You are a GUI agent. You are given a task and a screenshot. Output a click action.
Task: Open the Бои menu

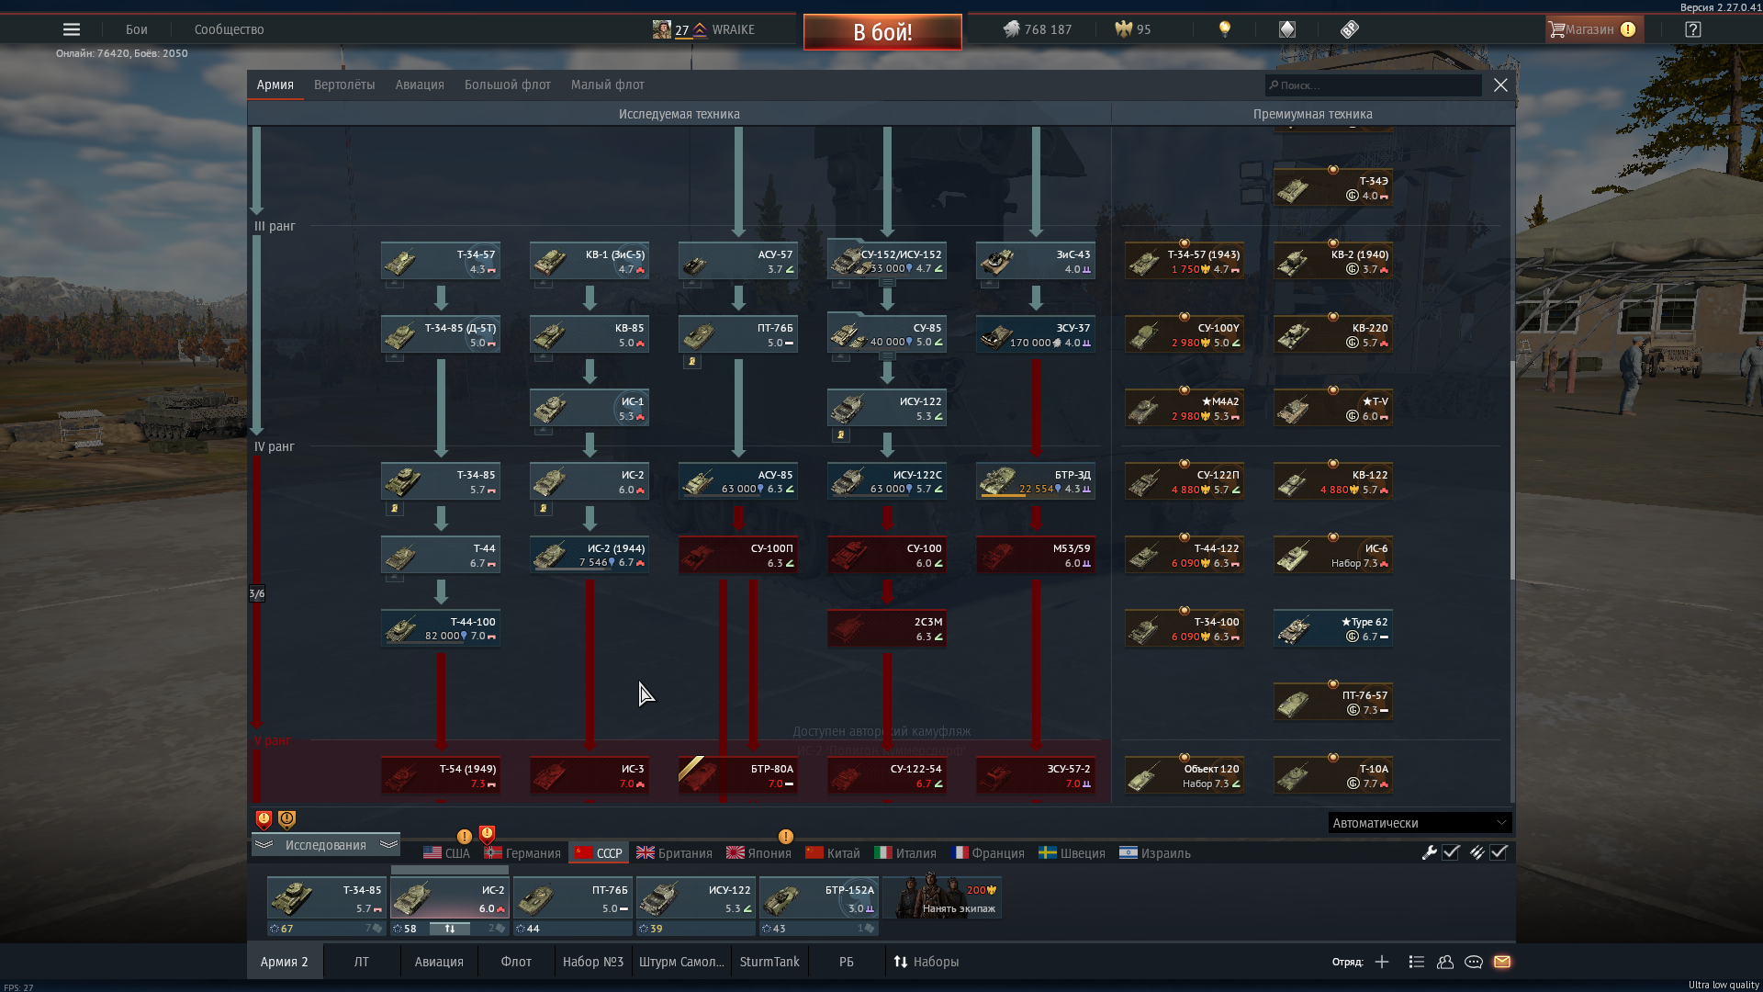coord(137,29)
